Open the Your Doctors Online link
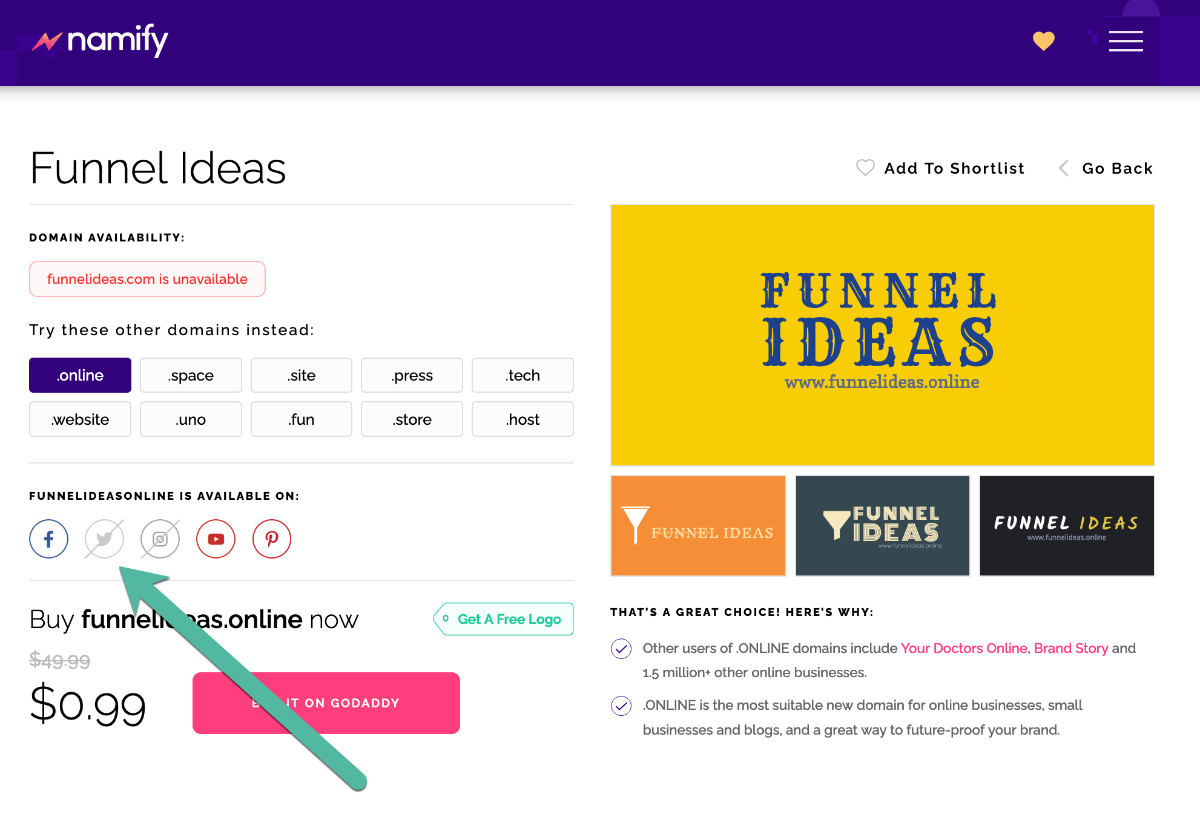This screenshot has height=829, width=1200. click(x=964, y=648)
